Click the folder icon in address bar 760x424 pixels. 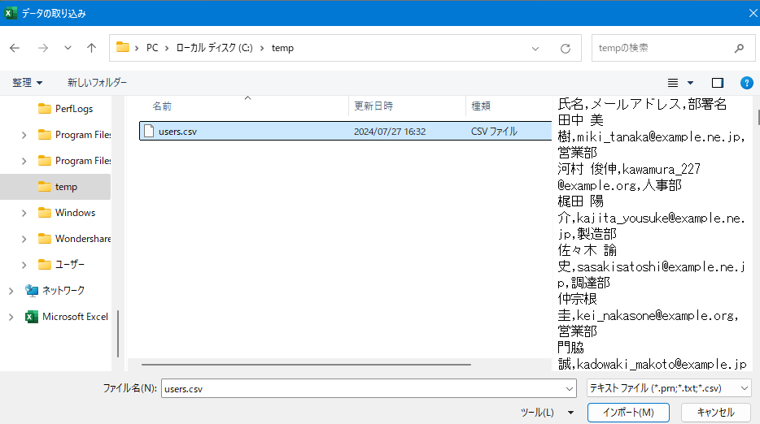(x=123, y=47)
